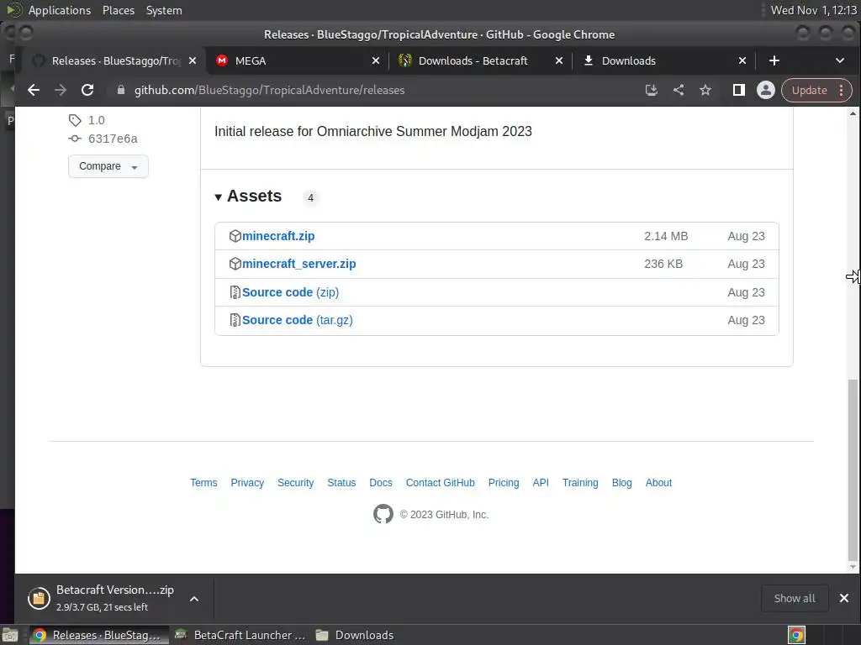Click Source code (zip) file icon

235,292
